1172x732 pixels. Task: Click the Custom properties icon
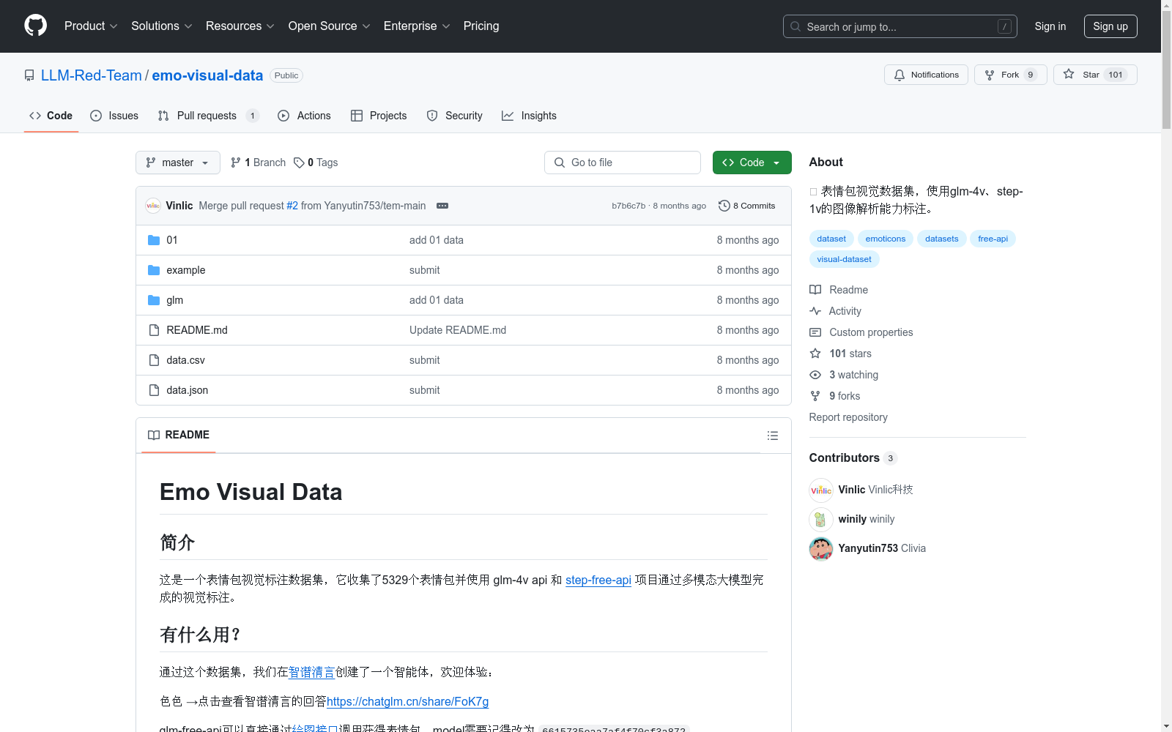pyautogui.click(x=815, y=332)
